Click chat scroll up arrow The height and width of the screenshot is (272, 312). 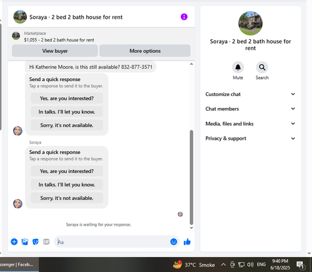coord(192,64)
